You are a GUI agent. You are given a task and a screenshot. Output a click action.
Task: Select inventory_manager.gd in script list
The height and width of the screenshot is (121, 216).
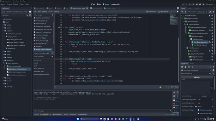click(x=44, y=32)
